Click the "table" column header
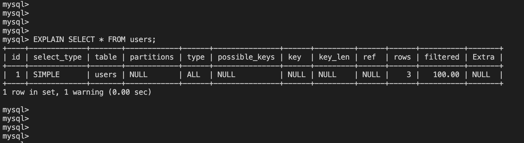Image resolution: width=524 pixels, height=143 pixels. (106, 57)
